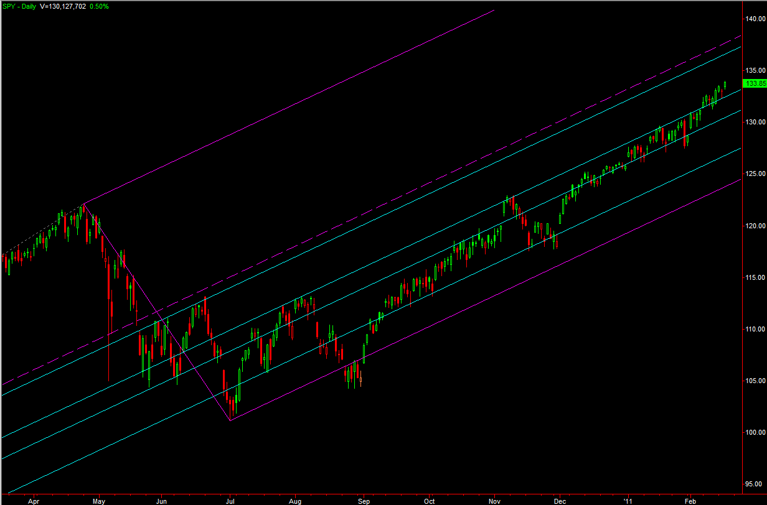
Task: Click the 135.00 price axis label
Action: pos(756,71)
